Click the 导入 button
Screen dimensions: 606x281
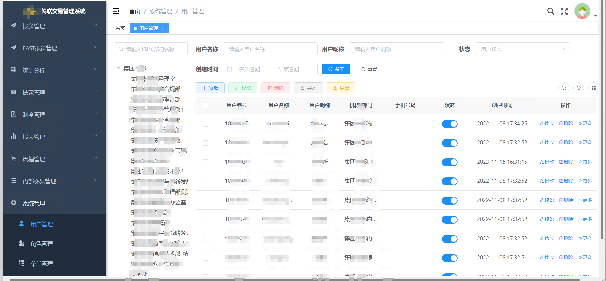pyautogui.click(x=308, y=88)
